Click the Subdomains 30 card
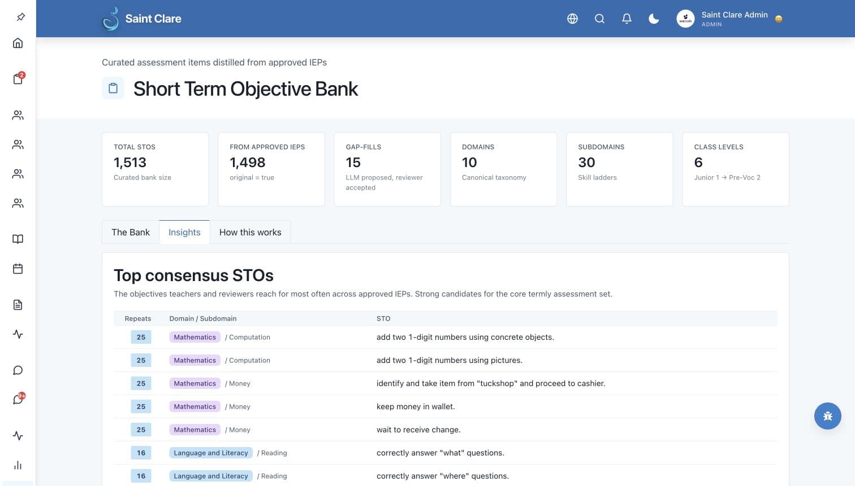855x486 pixels. [620, 169]
